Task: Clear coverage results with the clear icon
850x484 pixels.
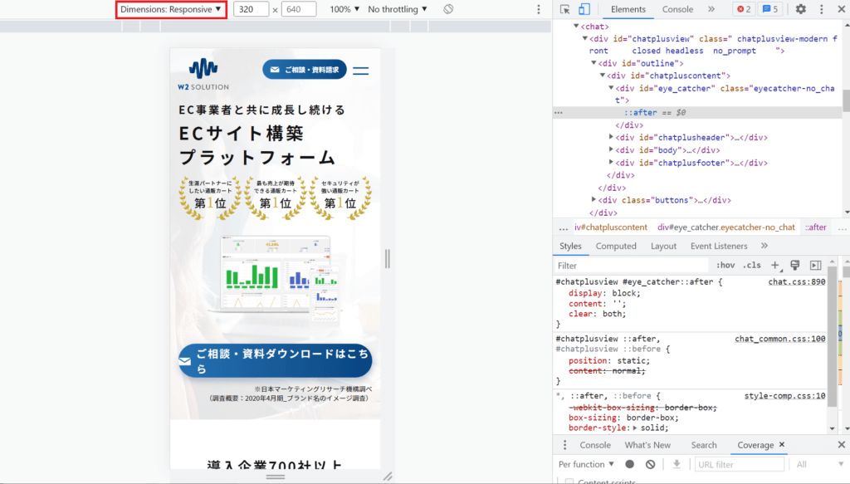Action: pyautogui.click(x=650, y=464)
